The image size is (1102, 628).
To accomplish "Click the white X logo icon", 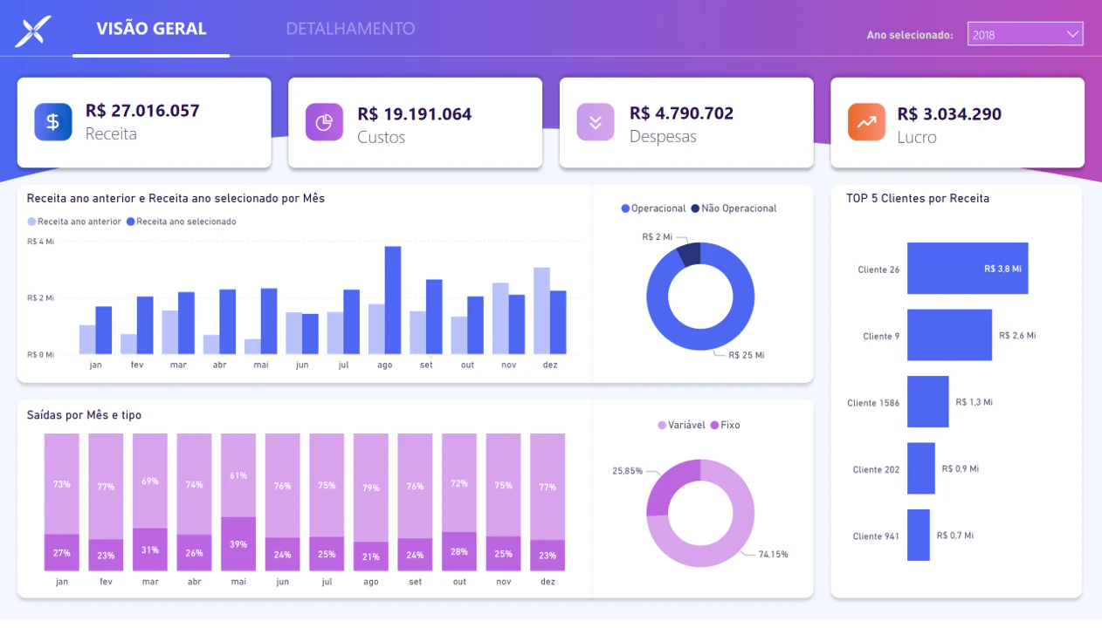I will [x=33, y=32].
